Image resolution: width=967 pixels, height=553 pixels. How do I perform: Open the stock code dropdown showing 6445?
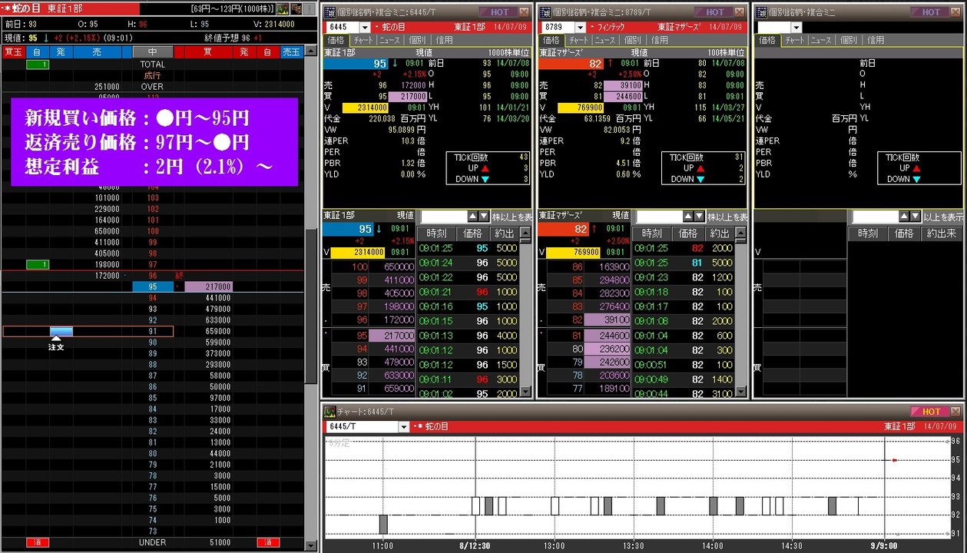365,28
